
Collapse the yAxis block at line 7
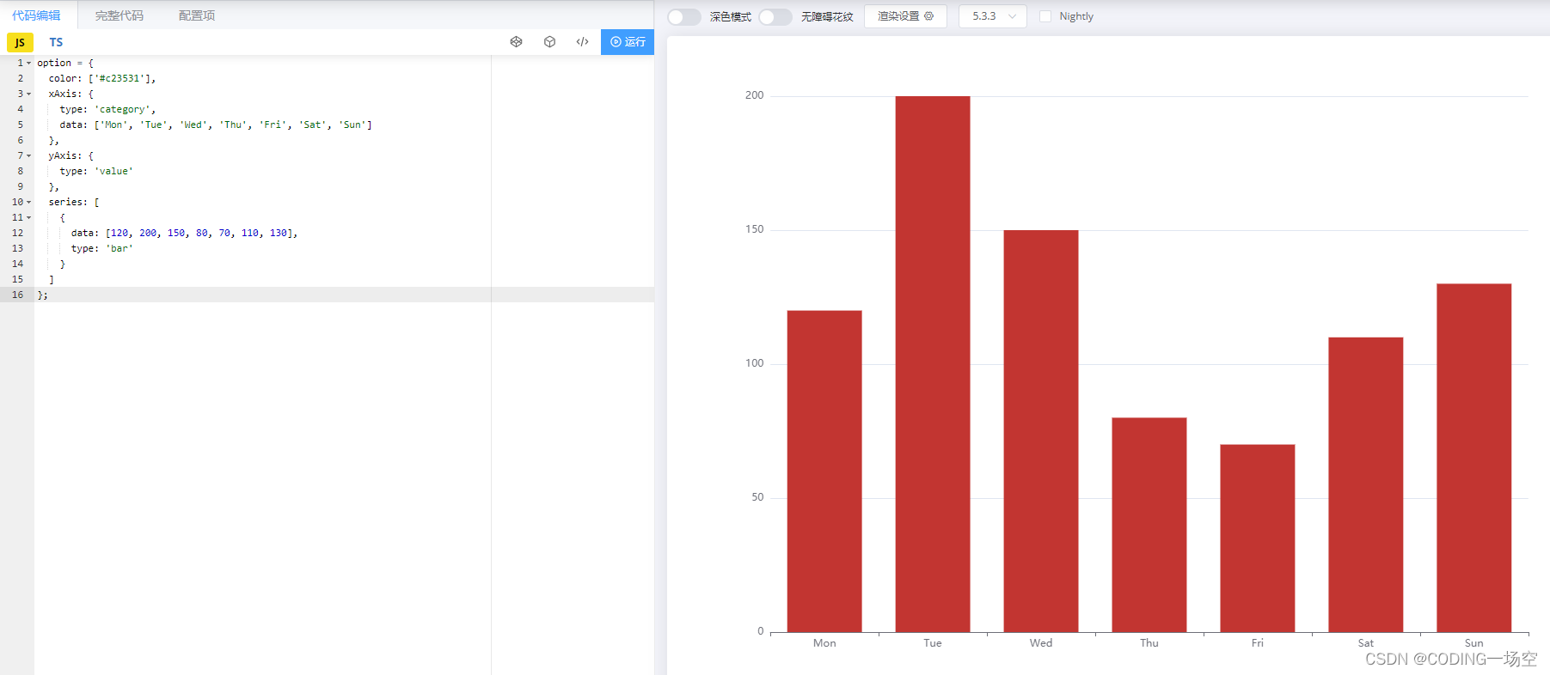click(x=28, y=155)
